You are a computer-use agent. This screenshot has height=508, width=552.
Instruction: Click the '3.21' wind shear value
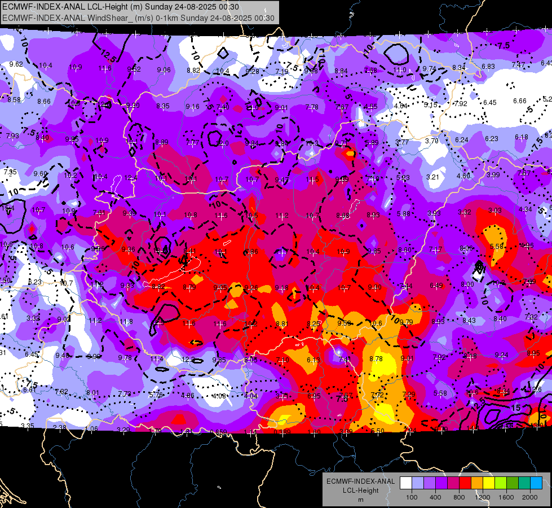click(x=432, y=177)
